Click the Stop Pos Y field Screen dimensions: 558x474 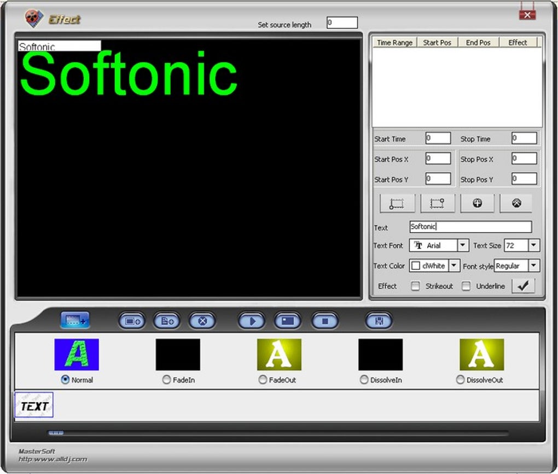524,178
